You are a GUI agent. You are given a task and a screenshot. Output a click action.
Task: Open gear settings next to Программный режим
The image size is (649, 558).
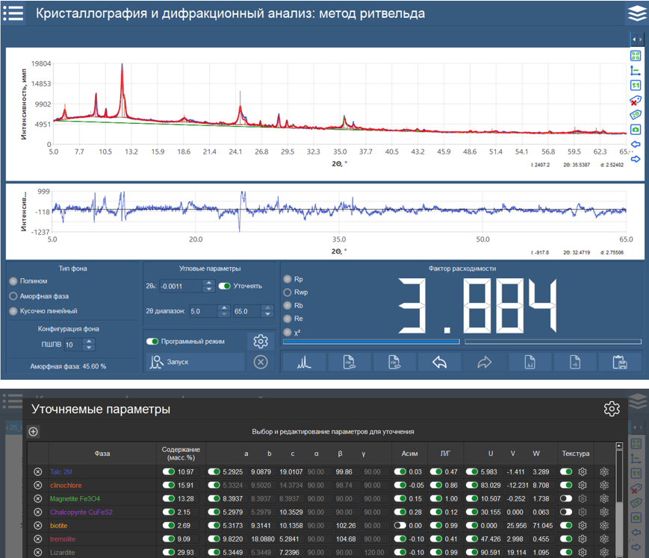point(260,341)
